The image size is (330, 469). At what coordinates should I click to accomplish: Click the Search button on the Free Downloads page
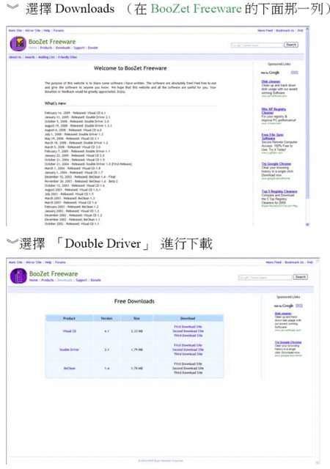click(x=301, y=277)
